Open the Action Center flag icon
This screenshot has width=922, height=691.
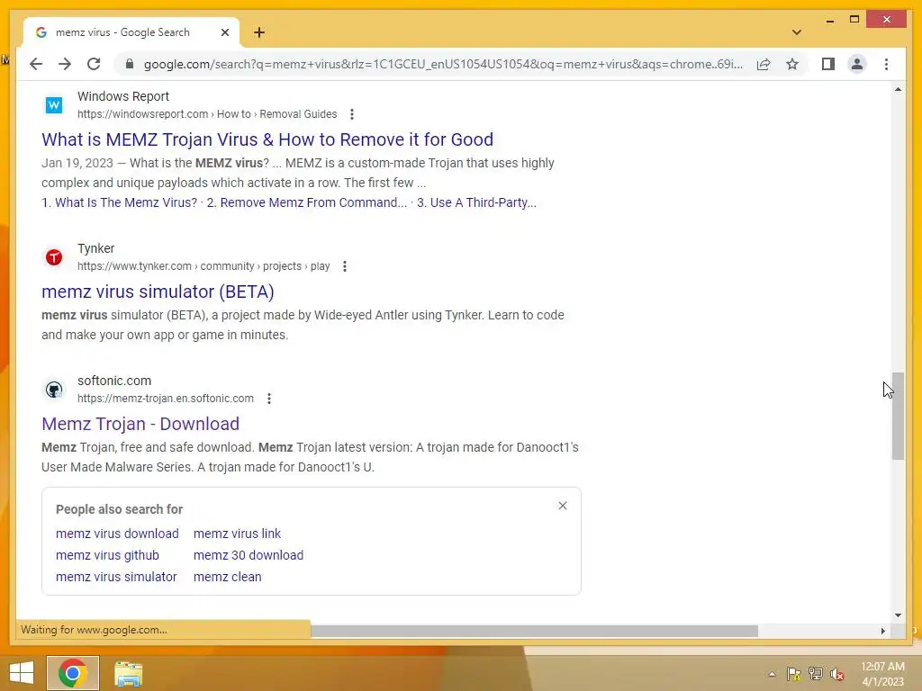click(793, 674)
